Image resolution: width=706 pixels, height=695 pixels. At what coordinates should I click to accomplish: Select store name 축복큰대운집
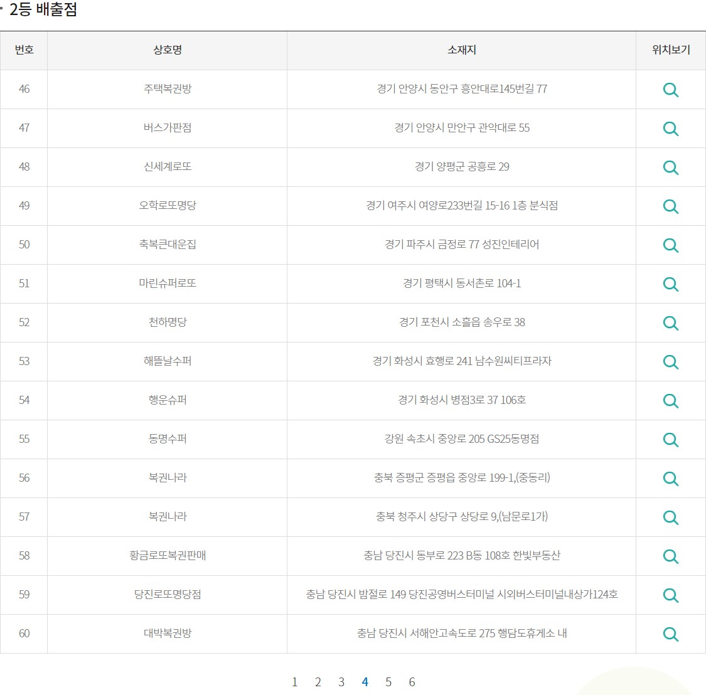point(168,245)
